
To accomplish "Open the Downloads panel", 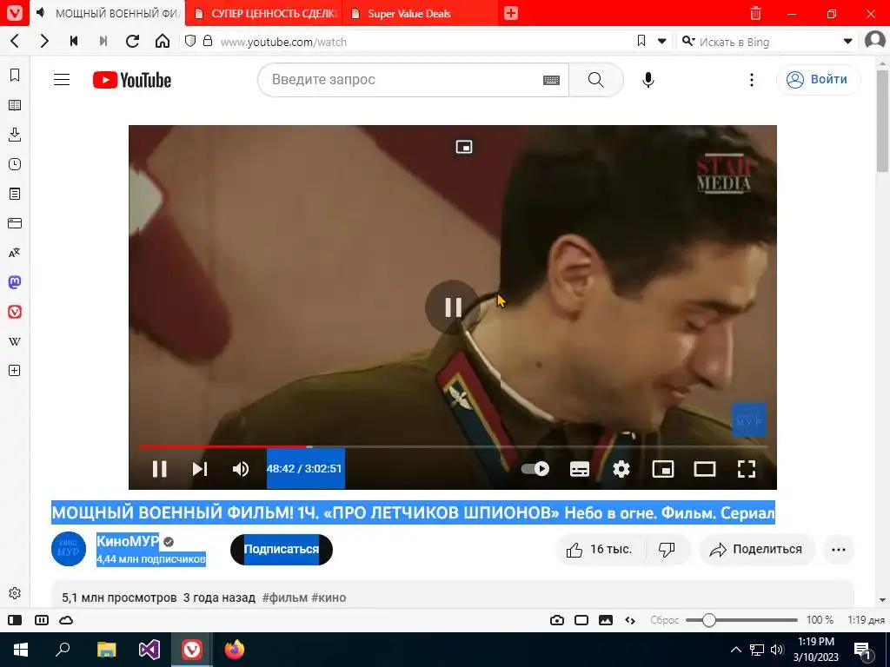I will click(15, 135).
